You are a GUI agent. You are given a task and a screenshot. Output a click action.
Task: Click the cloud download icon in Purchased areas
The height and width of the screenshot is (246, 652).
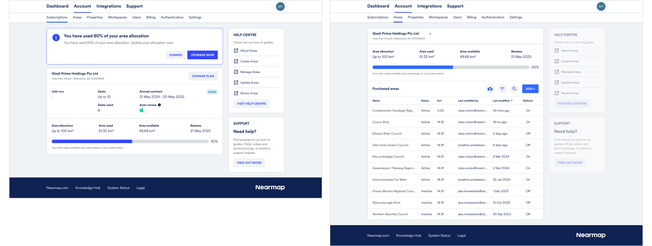(x=490, y=89)
